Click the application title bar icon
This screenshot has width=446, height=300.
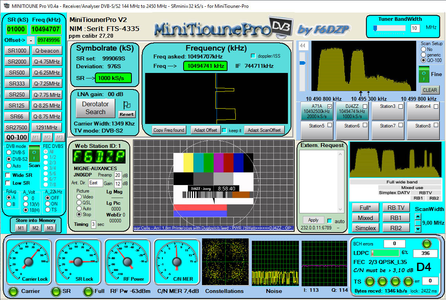(x=6, y=6)
